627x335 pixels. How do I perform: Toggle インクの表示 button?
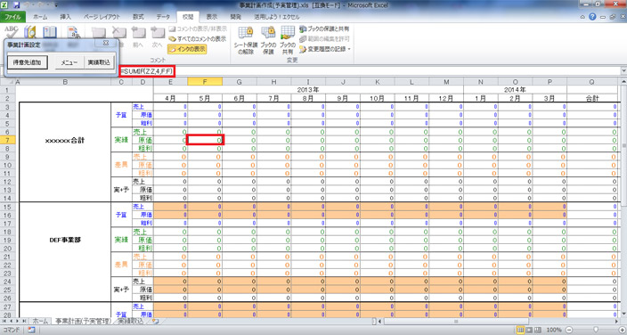point(187,49)
